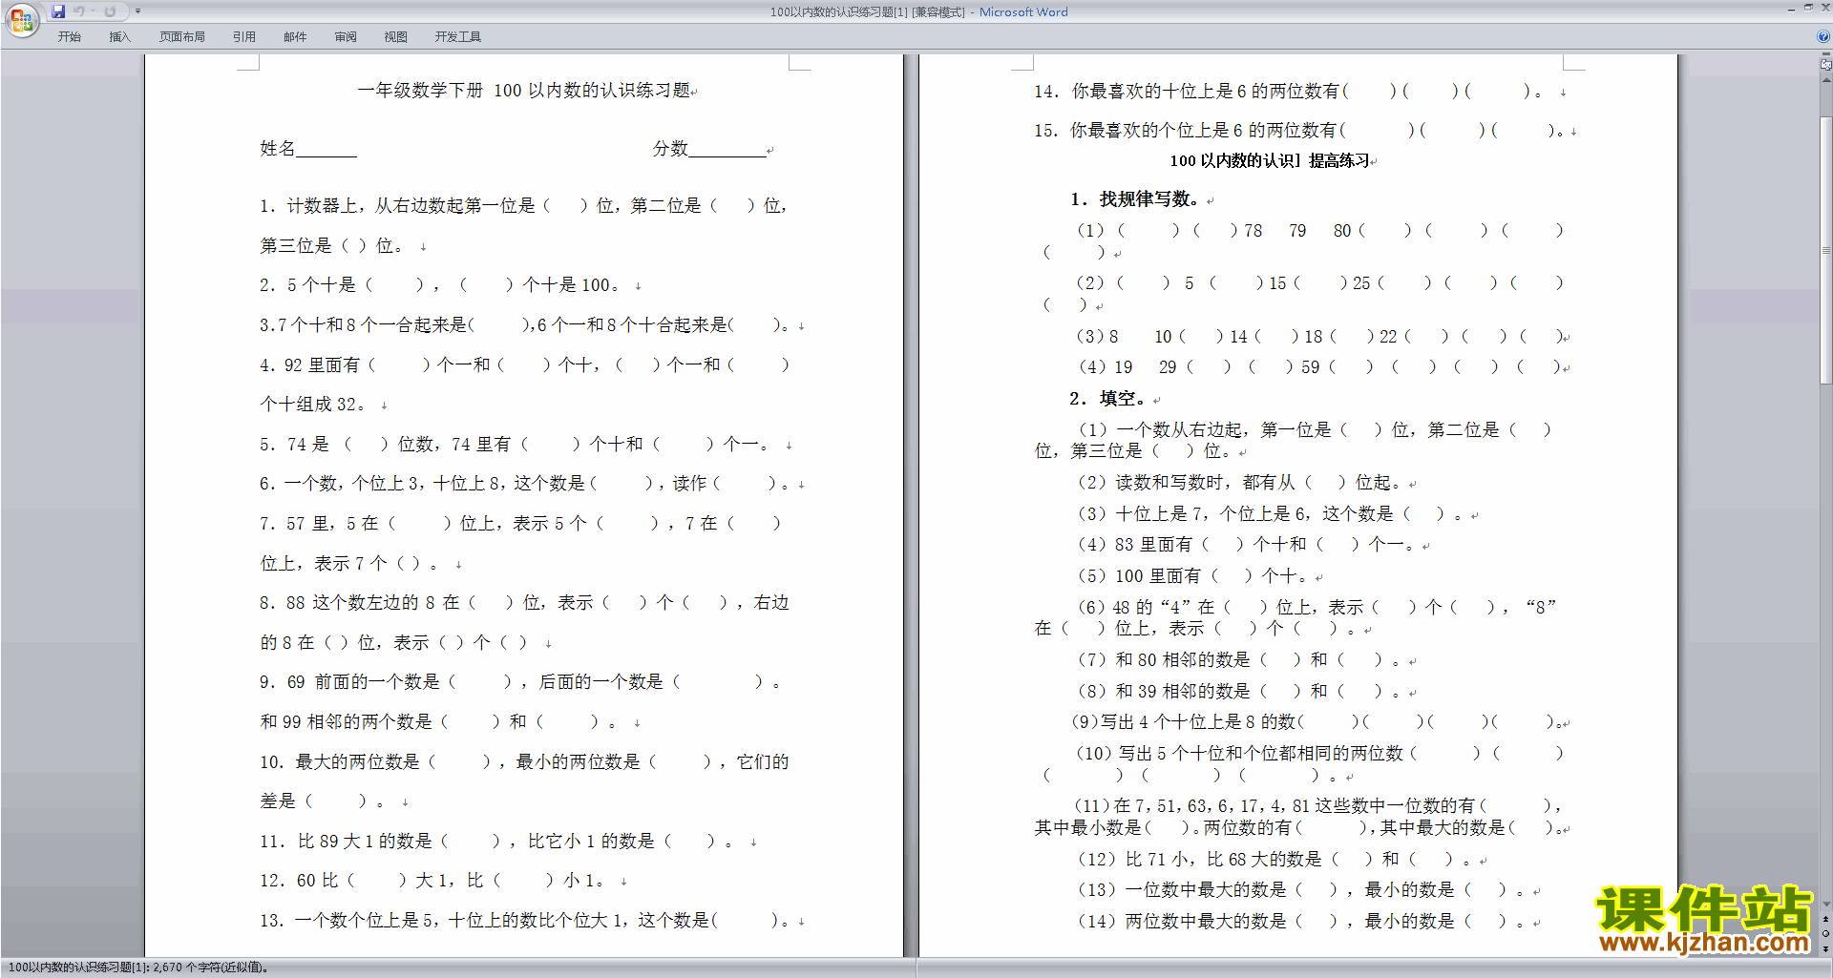Click the status bar word count text

138,968
